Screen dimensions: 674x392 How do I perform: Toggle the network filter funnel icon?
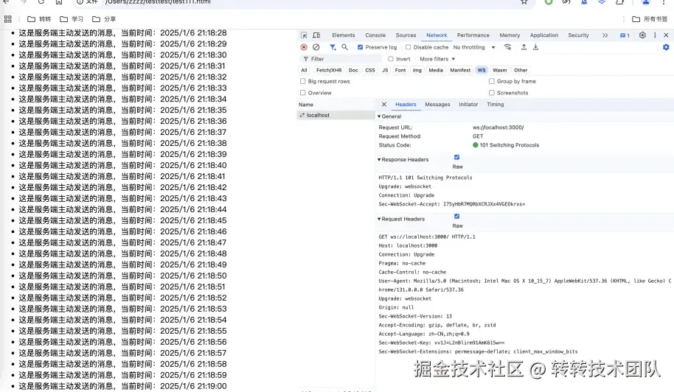coord(333,47)
